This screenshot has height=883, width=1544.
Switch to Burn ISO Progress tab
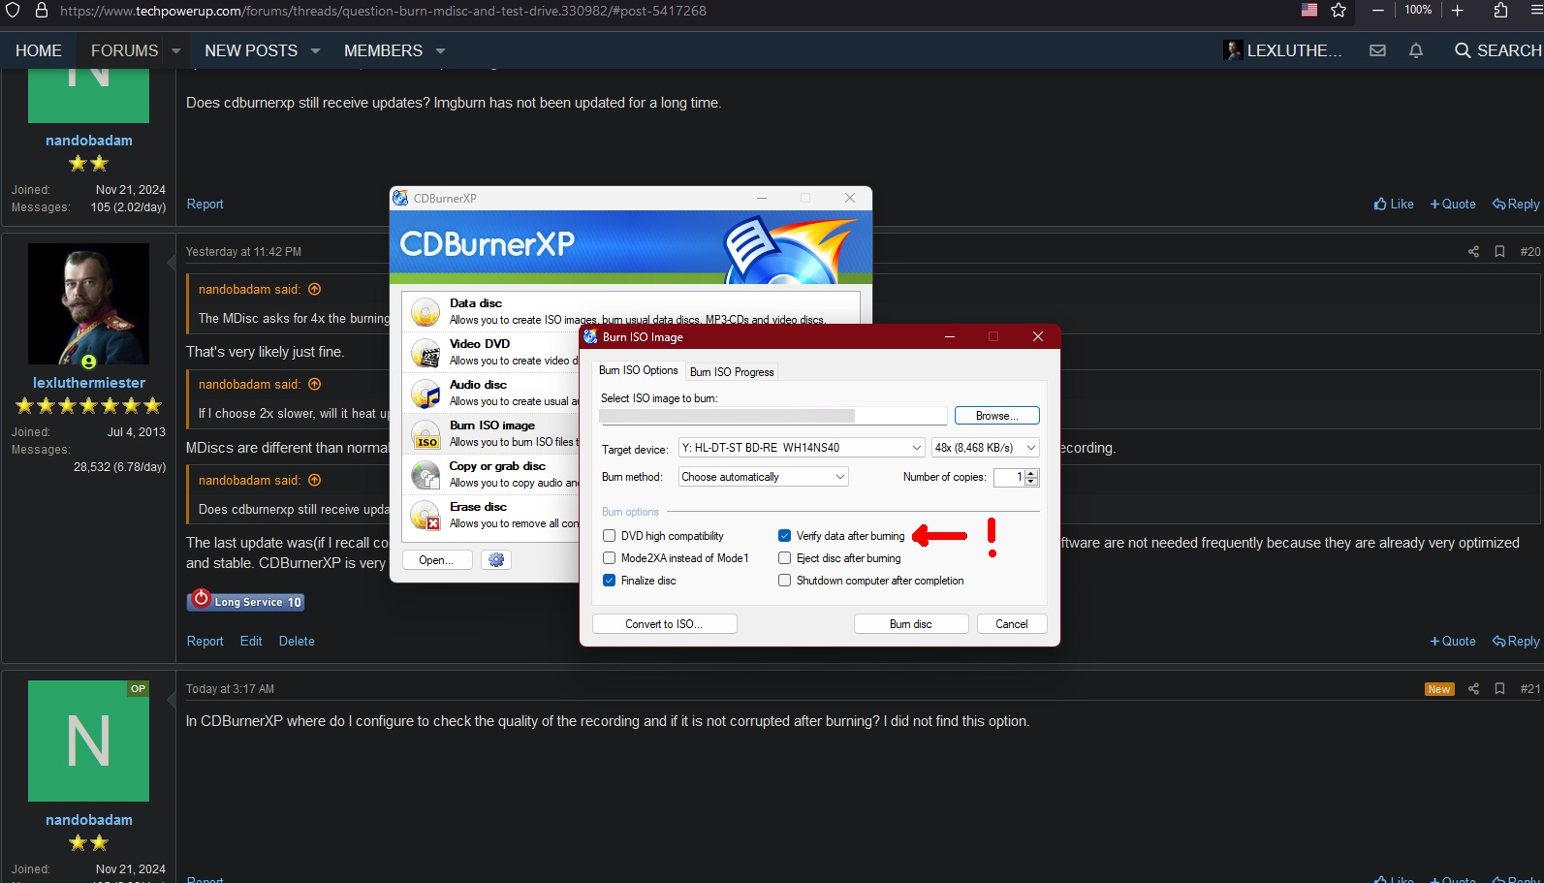732,372
